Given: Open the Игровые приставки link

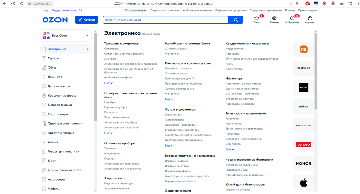Looking at the screenshot, I should tap(177, 166).
